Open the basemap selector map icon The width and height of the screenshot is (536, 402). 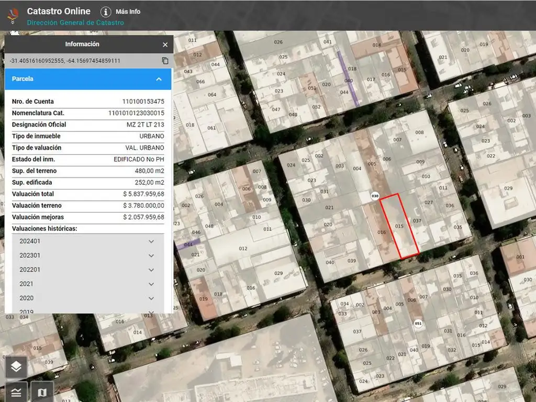[42, 392]
